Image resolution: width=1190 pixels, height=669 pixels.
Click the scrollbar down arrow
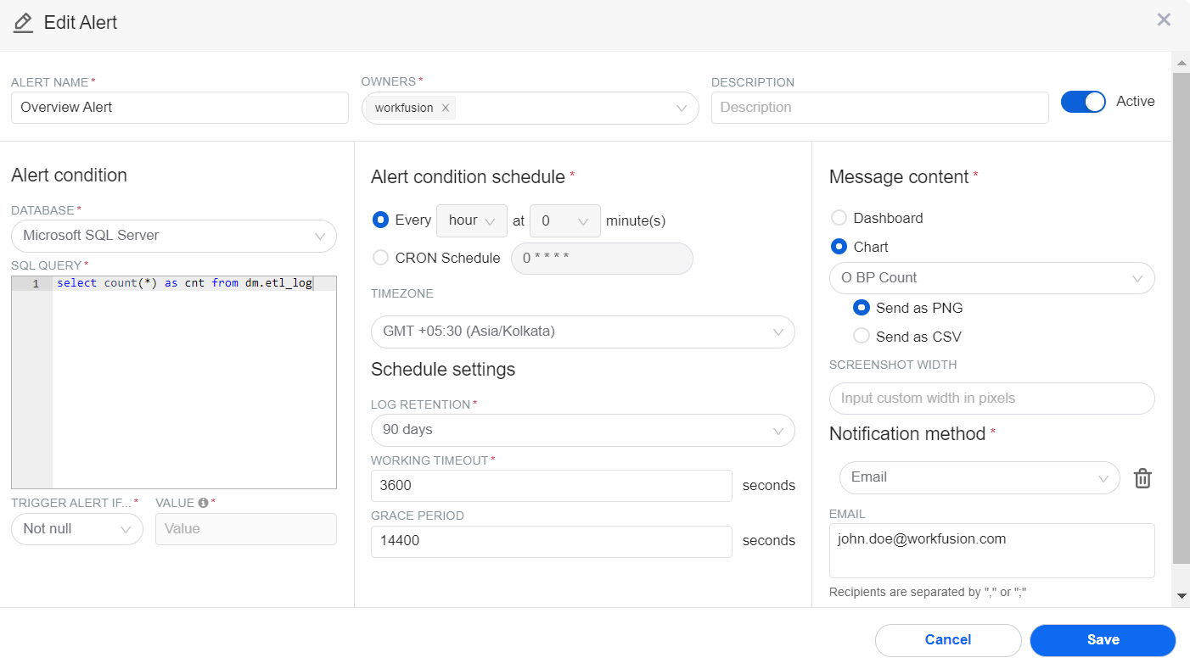click(x=1181, y=597)
